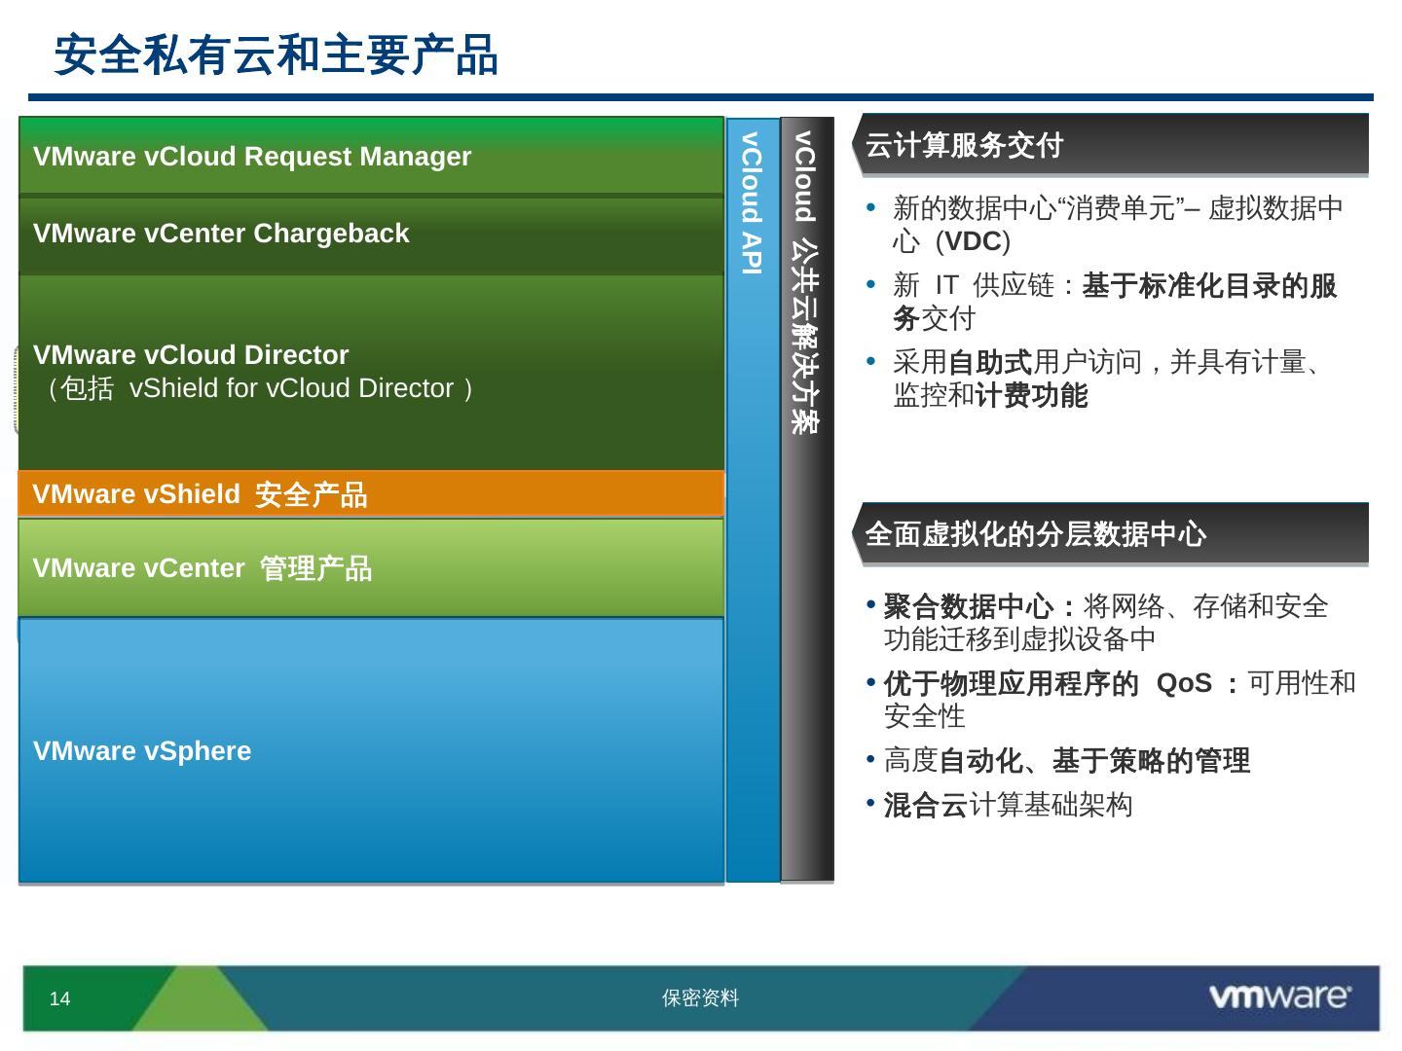This screenshot has width=1402, height=1051.
Task: Click the slide number 14
Action: [59, 998]
